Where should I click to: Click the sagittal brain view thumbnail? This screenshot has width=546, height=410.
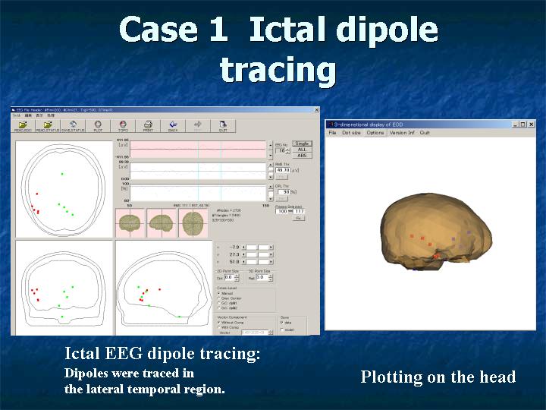point(162,223)
